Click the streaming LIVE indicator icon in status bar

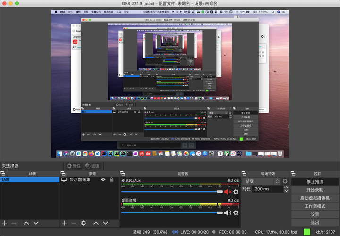(x=175, y=232)
